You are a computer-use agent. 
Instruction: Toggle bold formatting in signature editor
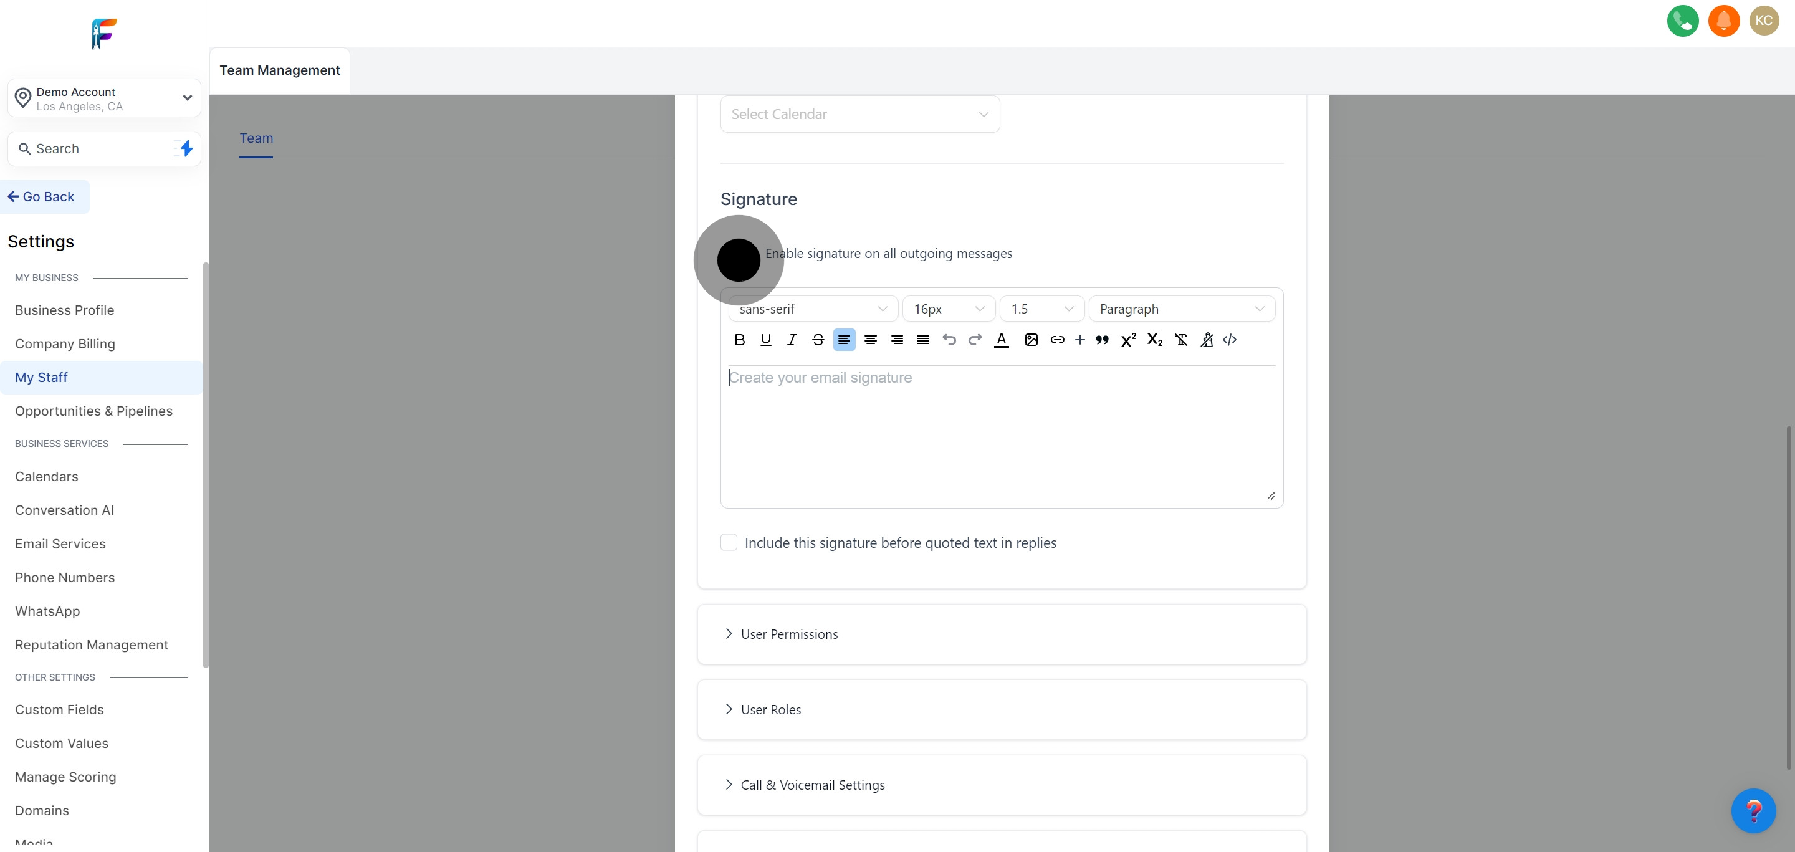click(x=739, y=340)
